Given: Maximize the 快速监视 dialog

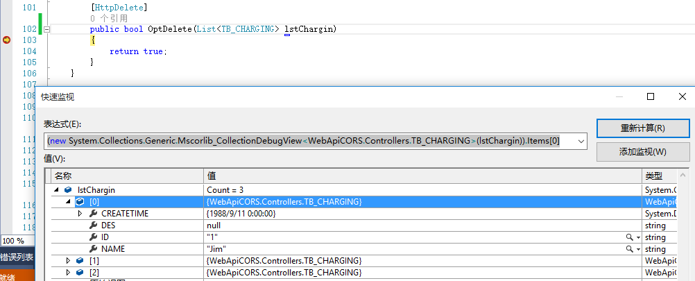Looking at the screenshot, I should tap(650, 96).
